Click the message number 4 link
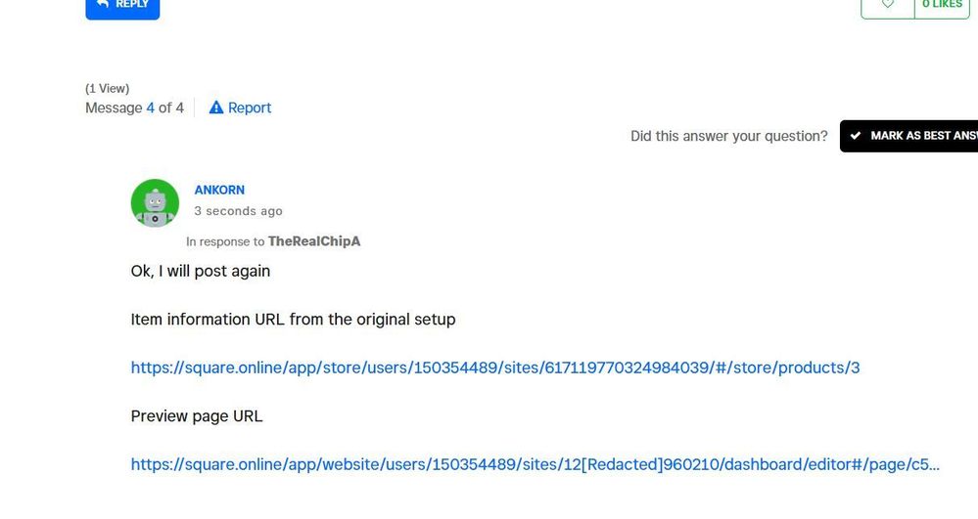 (151, 108)
